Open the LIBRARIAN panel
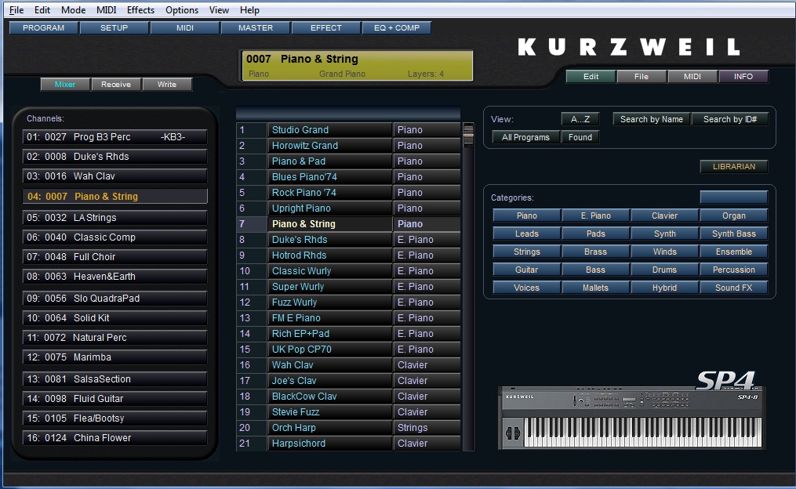796x489 pixels. pyautogui.click(x=733, y=167)
